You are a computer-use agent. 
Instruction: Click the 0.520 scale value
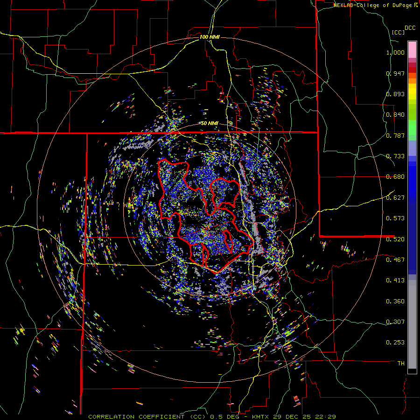(395, 239)
